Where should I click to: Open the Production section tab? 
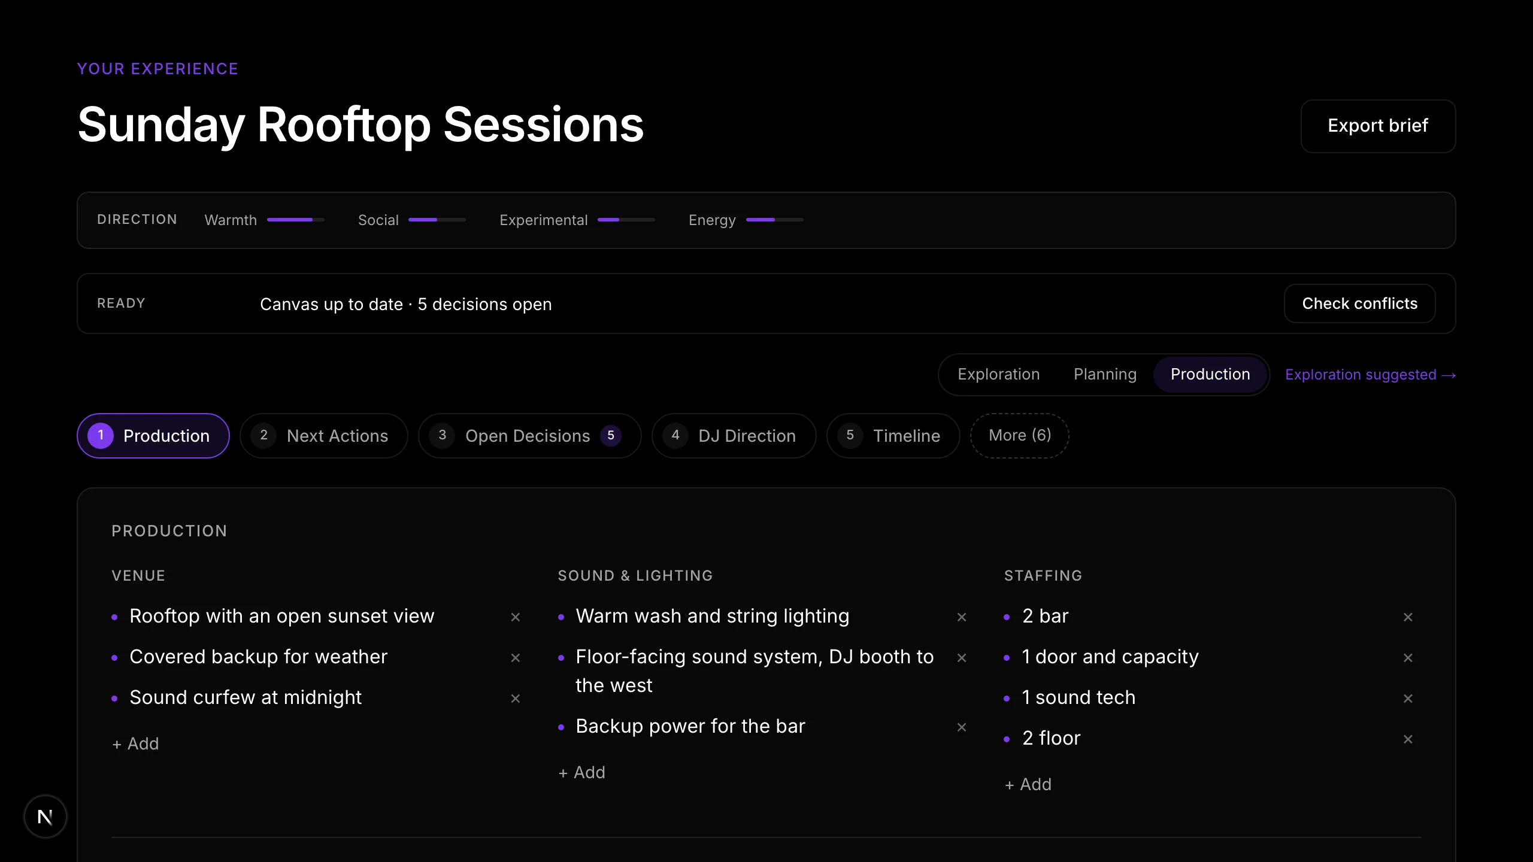(x=153, y=435)
